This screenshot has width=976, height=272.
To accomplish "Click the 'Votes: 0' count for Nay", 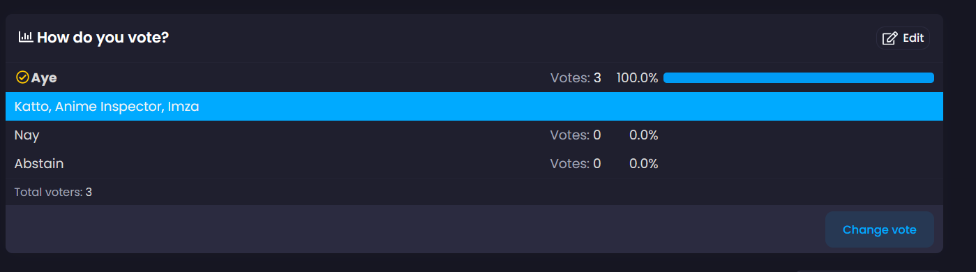I will (x=576, y=135).
